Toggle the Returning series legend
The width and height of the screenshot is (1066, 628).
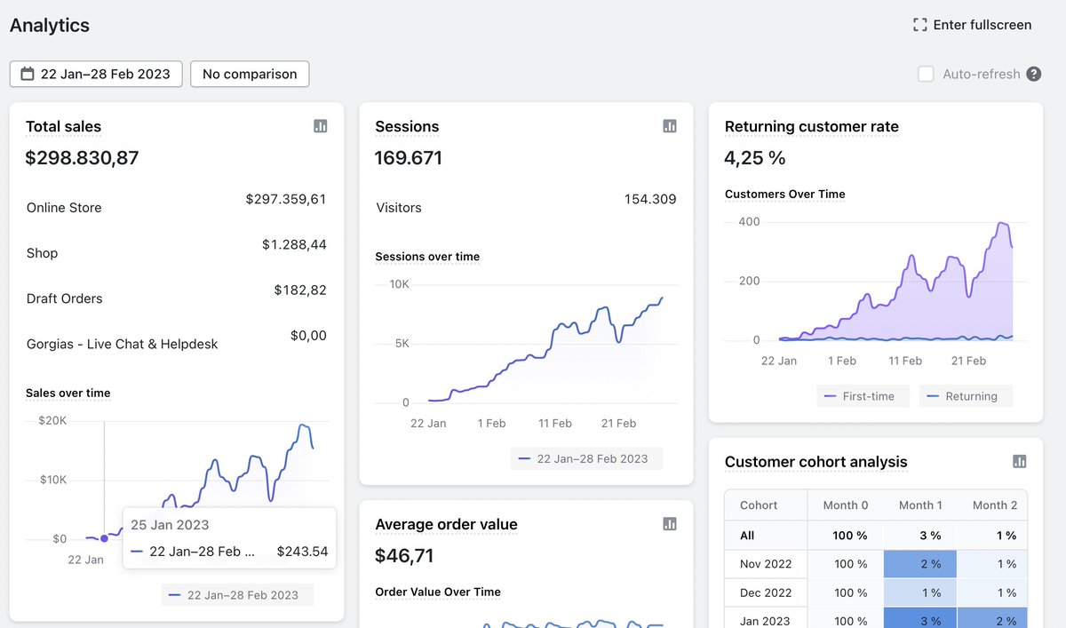tap(966, 395)
